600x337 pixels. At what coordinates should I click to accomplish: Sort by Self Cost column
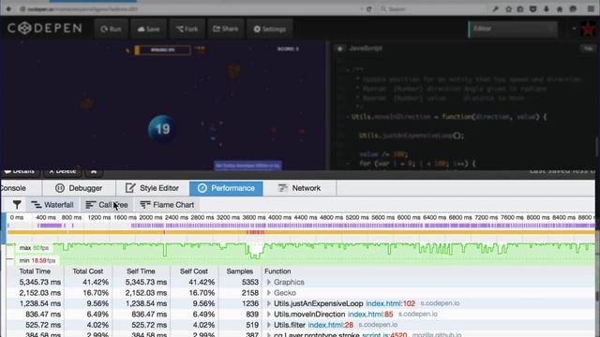(194, 271)
